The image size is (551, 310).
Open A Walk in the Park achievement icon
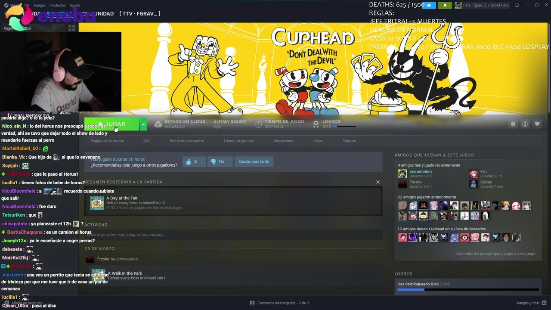coord(98,276)
